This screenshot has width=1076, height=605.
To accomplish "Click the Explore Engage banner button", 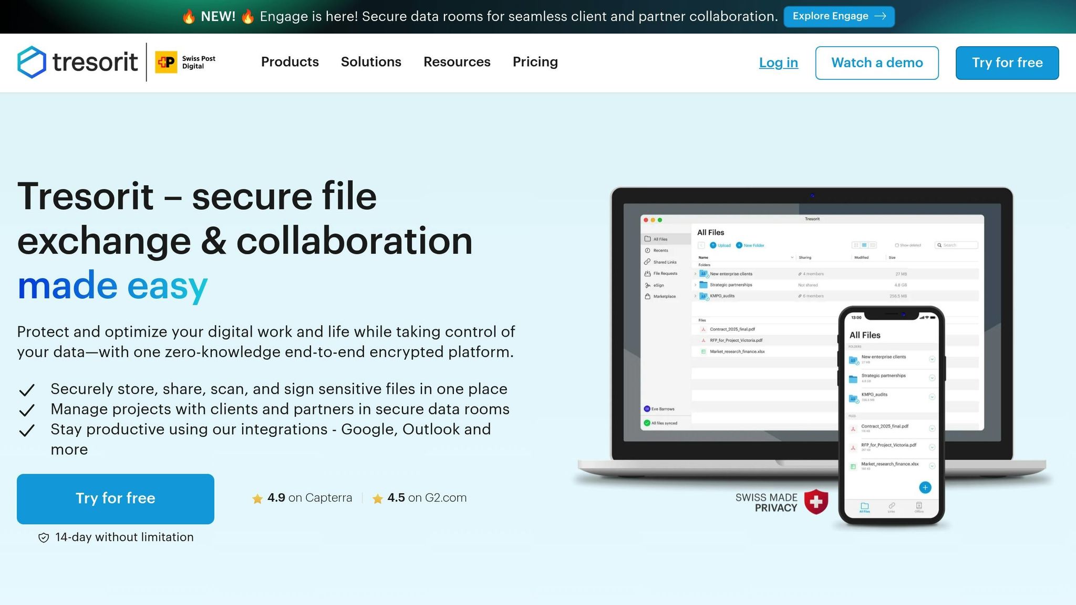I will tap(839, 16).
